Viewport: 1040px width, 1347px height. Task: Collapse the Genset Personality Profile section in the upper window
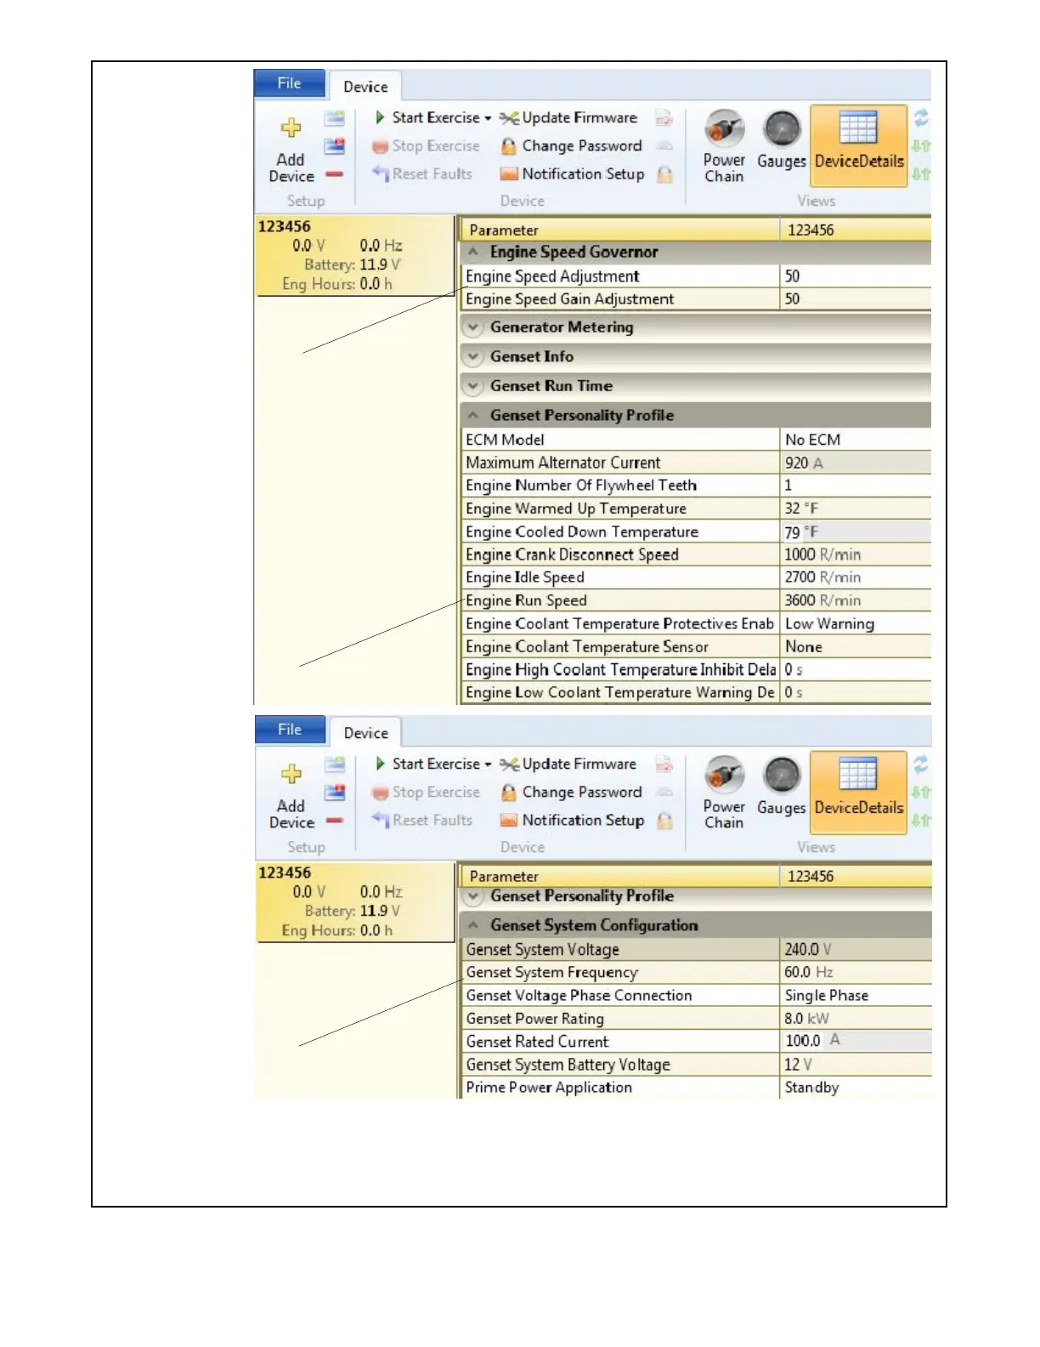[473, 416]
